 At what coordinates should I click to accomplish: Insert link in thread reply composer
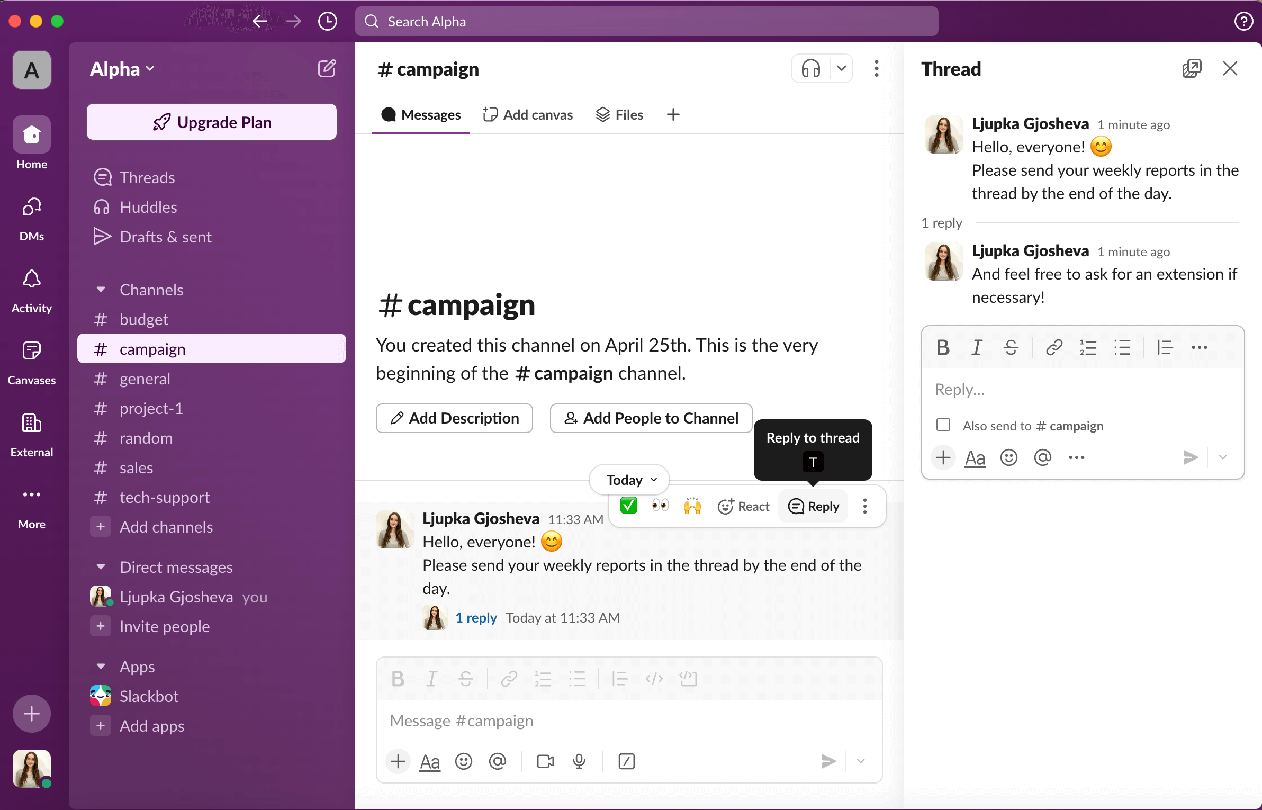pos(1054,348)
